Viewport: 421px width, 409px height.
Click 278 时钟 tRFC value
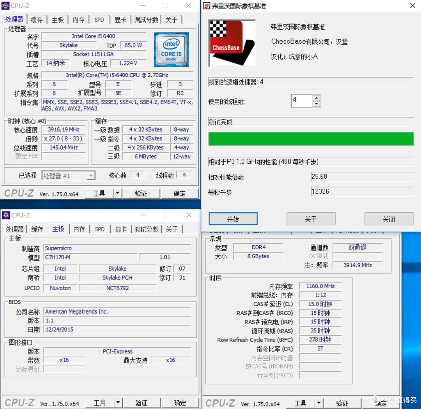(320, 340)
